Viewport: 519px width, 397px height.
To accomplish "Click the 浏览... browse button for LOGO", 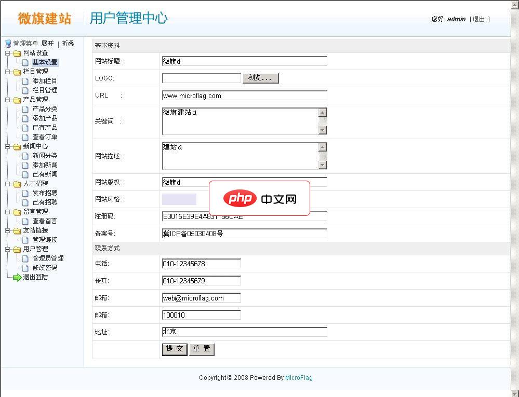I will coord(260,78).
